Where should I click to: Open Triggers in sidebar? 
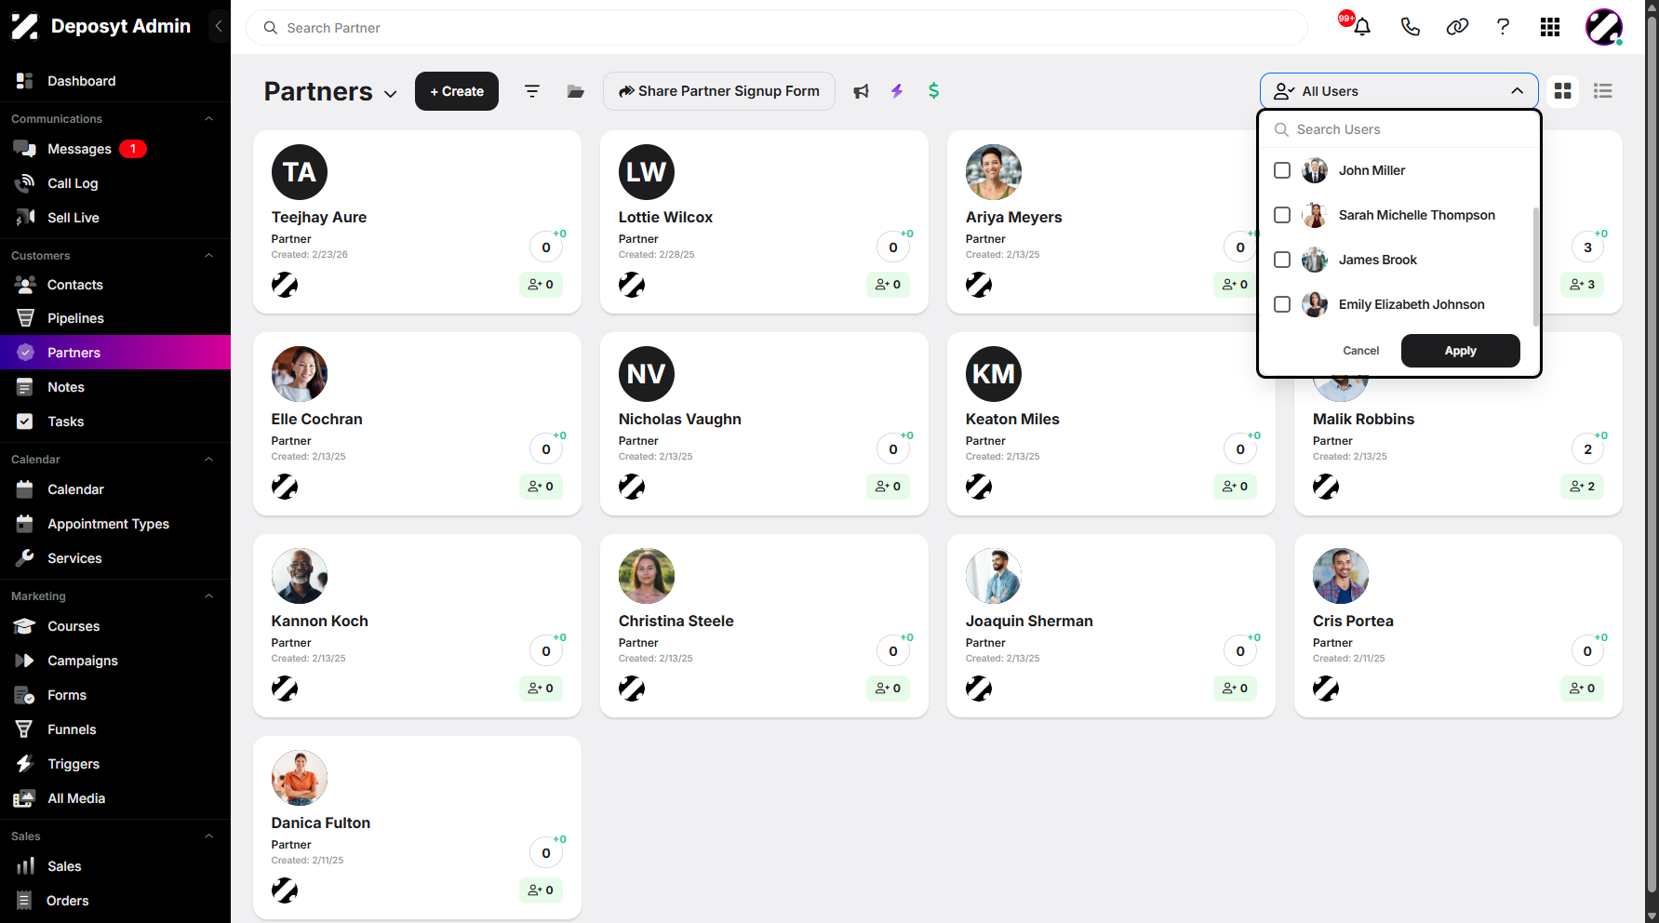click(x=115, y=764)
